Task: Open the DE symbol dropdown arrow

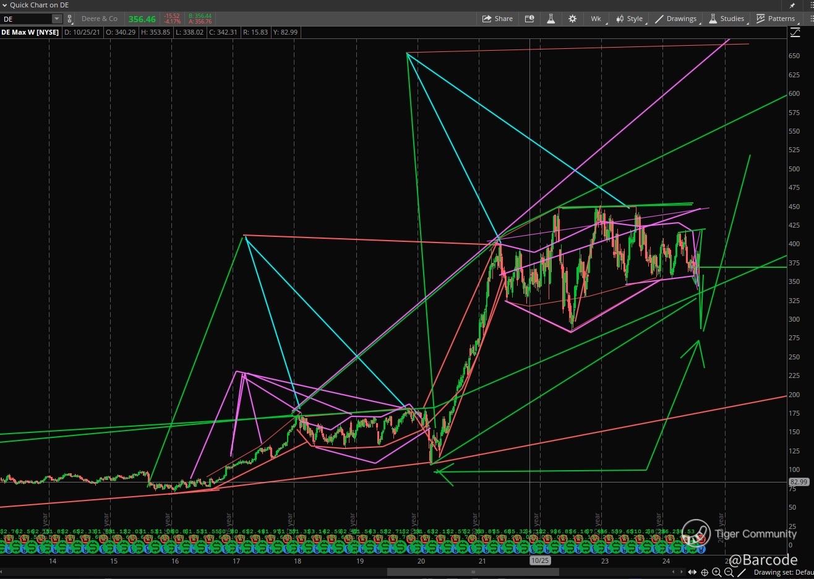Action: tap(56, 19)
